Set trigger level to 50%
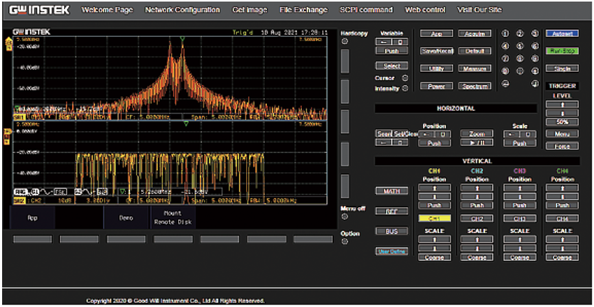The image size is (594, 307). (x=562, y=122)
